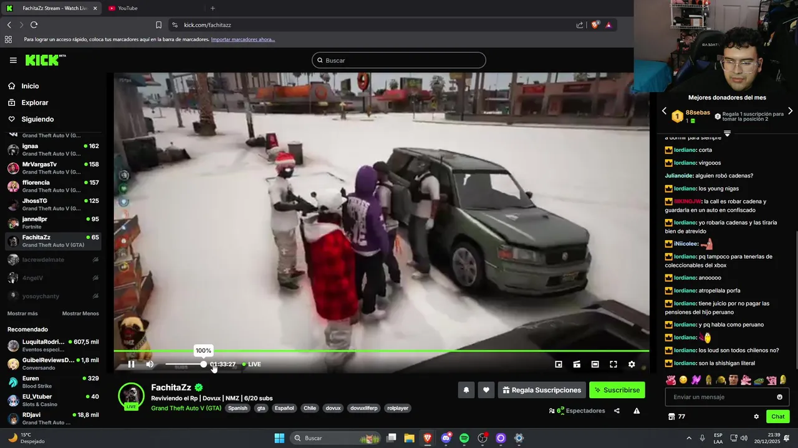Open recommended Euren Blood Strike channel
Image resolution: width=798 pixels, height=448 pixels.
tap(53, 382)
